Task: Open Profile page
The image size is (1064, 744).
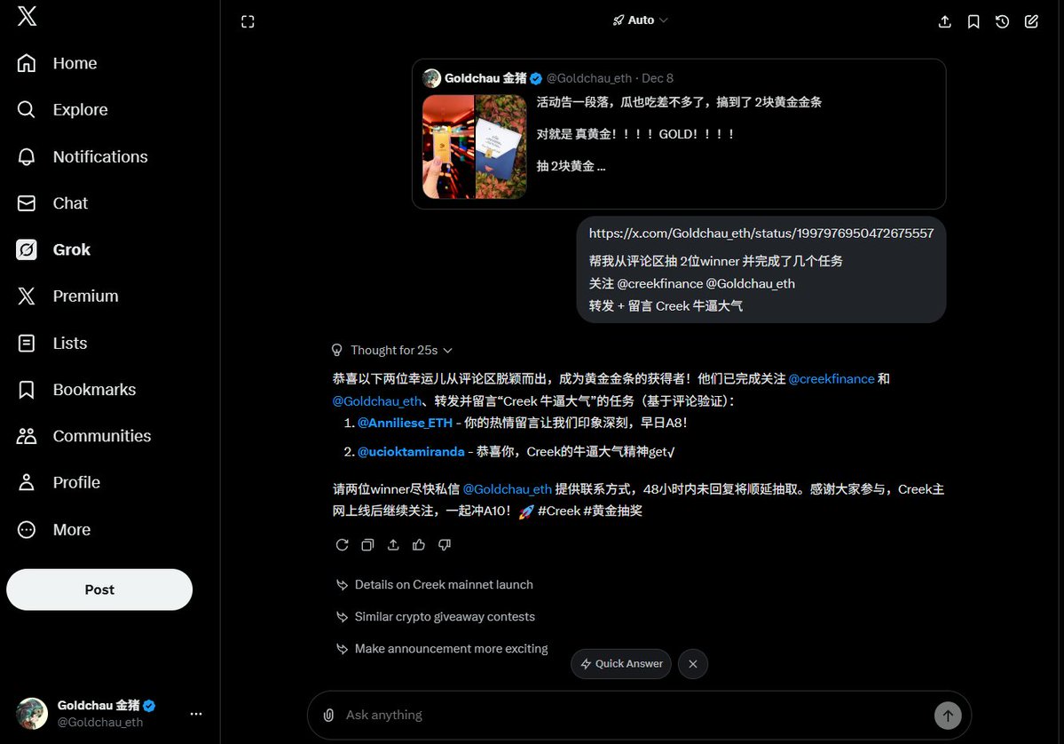Action: coord(59,483)
